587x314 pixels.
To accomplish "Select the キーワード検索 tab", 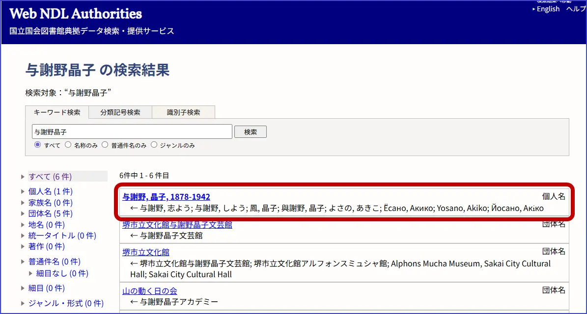I will (x=57, y=112).
